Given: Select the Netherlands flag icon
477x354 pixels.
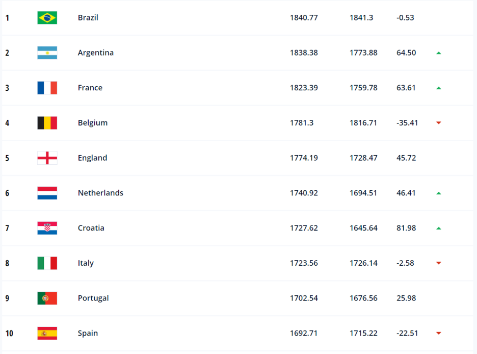Looking at the screenshot, I should (47, 193).
